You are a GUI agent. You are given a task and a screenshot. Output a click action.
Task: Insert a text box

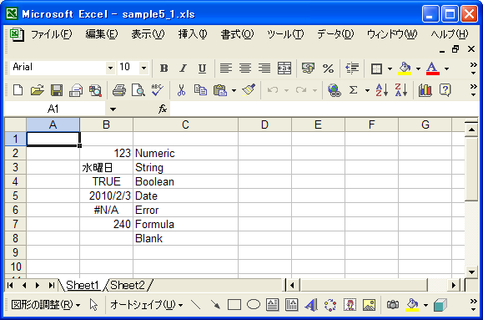pos(273,305)
